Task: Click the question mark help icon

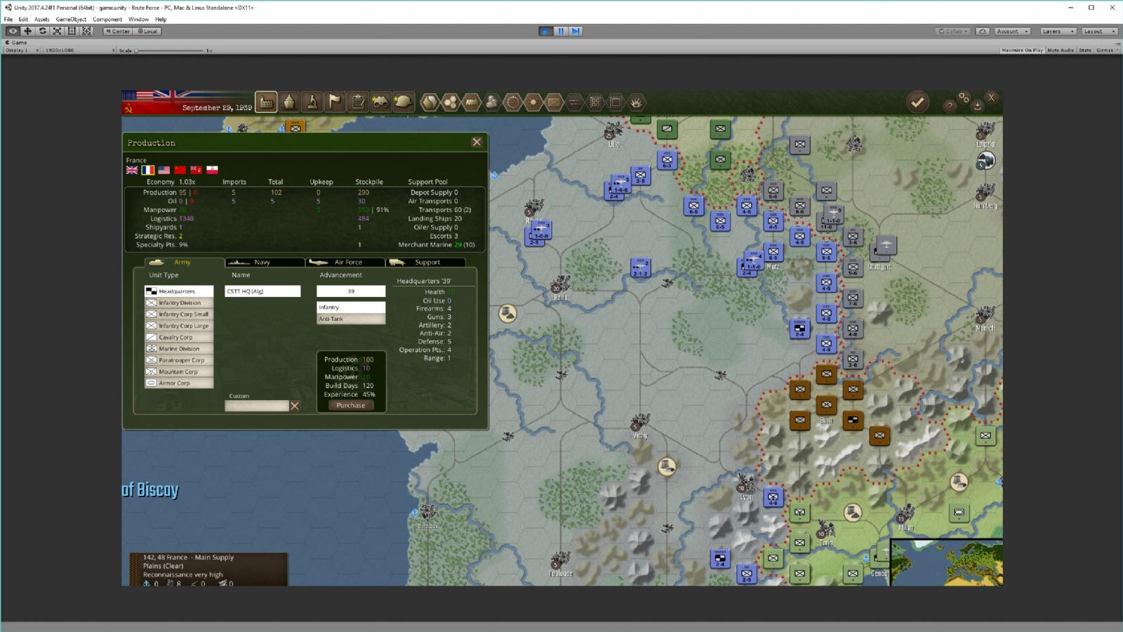Action: click(x=949, y=105)
